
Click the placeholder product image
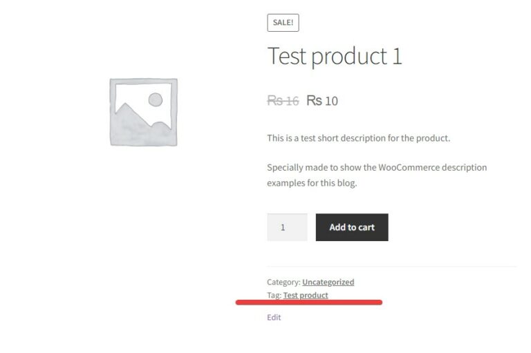(x=143, y=112)
